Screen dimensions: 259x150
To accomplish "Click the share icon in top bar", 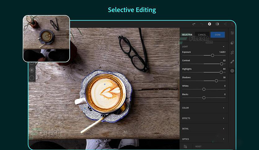I will [x=225, y=24].
